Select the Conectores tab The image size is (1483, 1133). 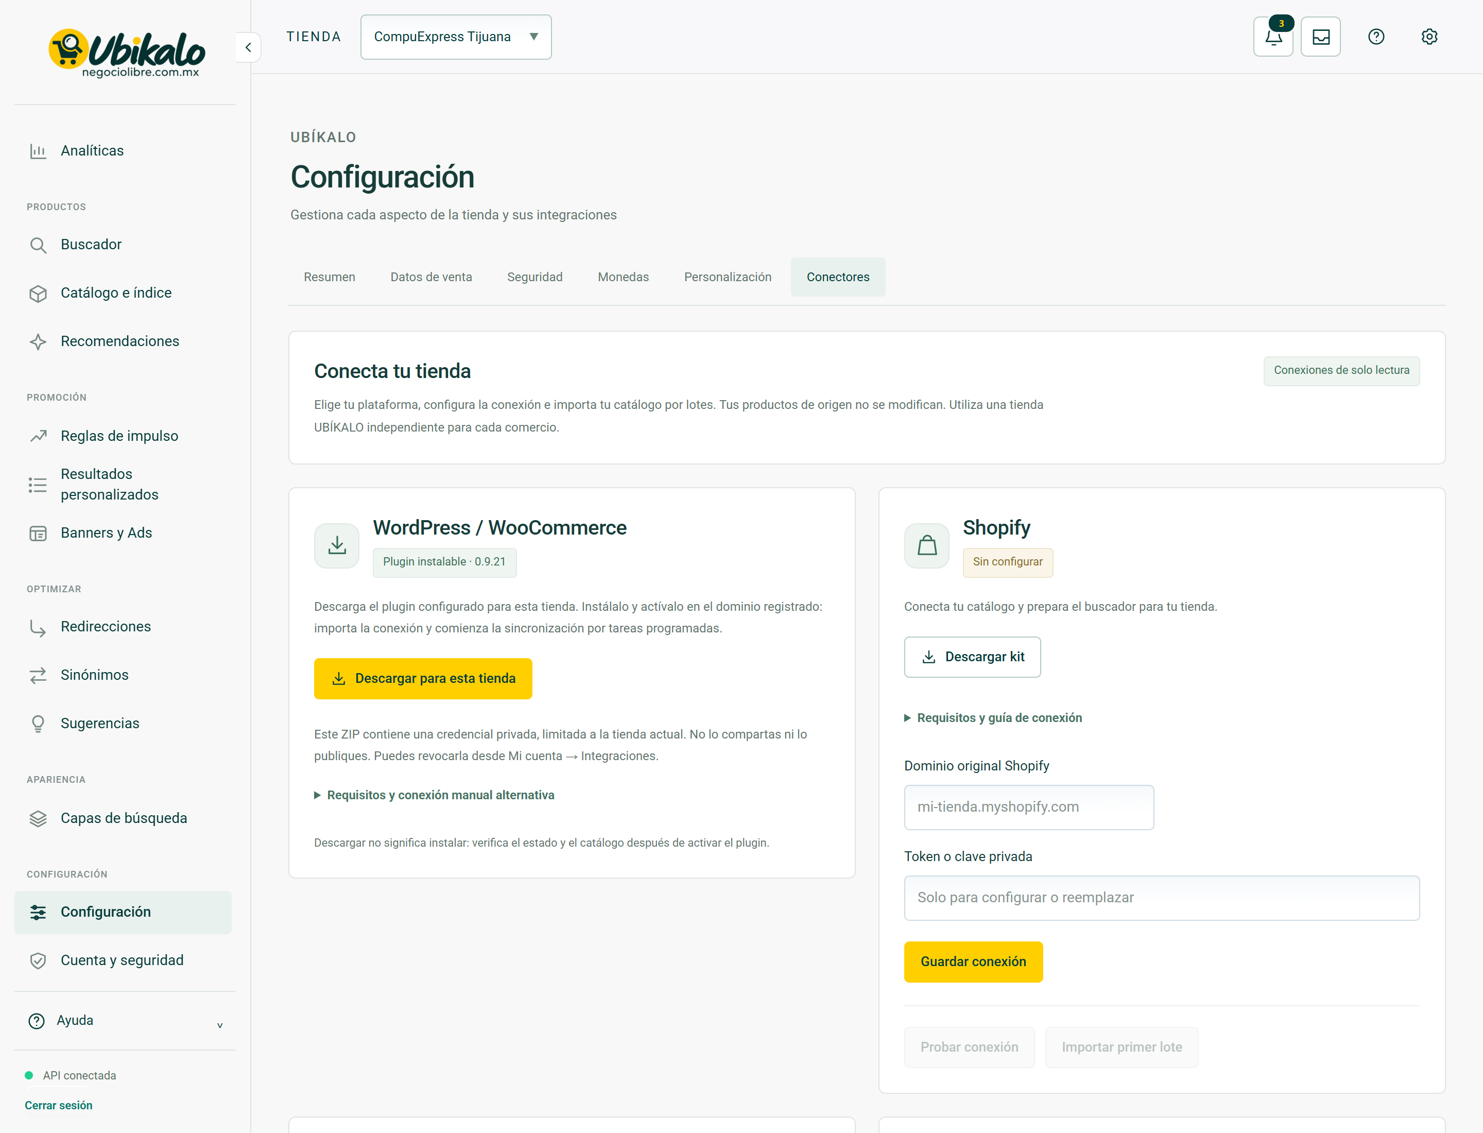pos(838,277)
